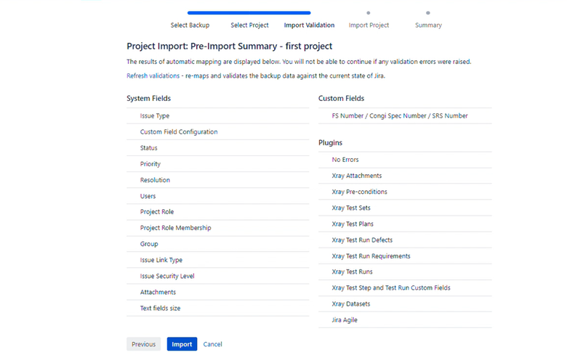
Task: Click the blue wizard progress bar
Action: coord(249,12)
